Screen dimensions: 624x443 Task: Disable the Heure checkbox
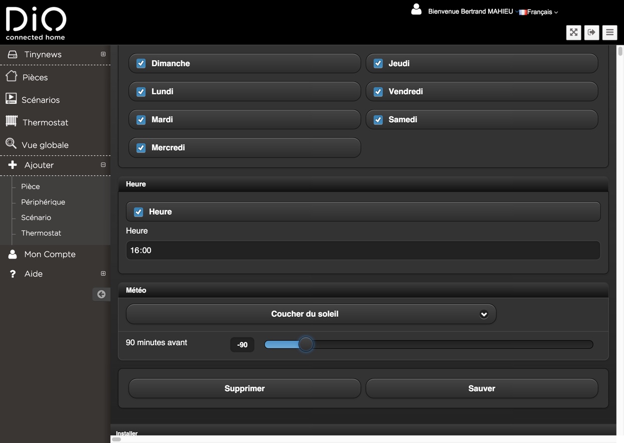(138, 212)
